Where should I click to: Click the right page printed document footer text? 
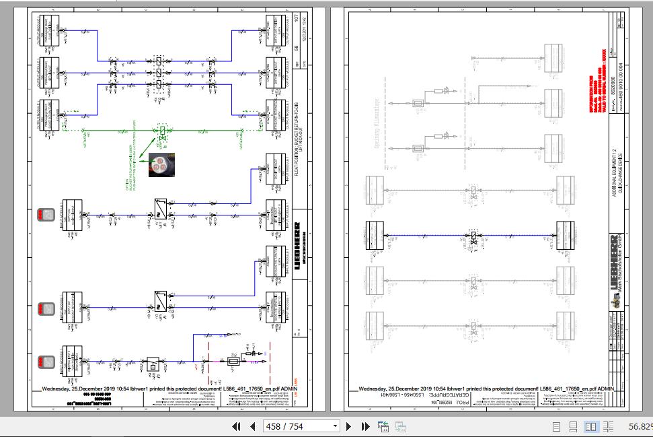(486, 389)
